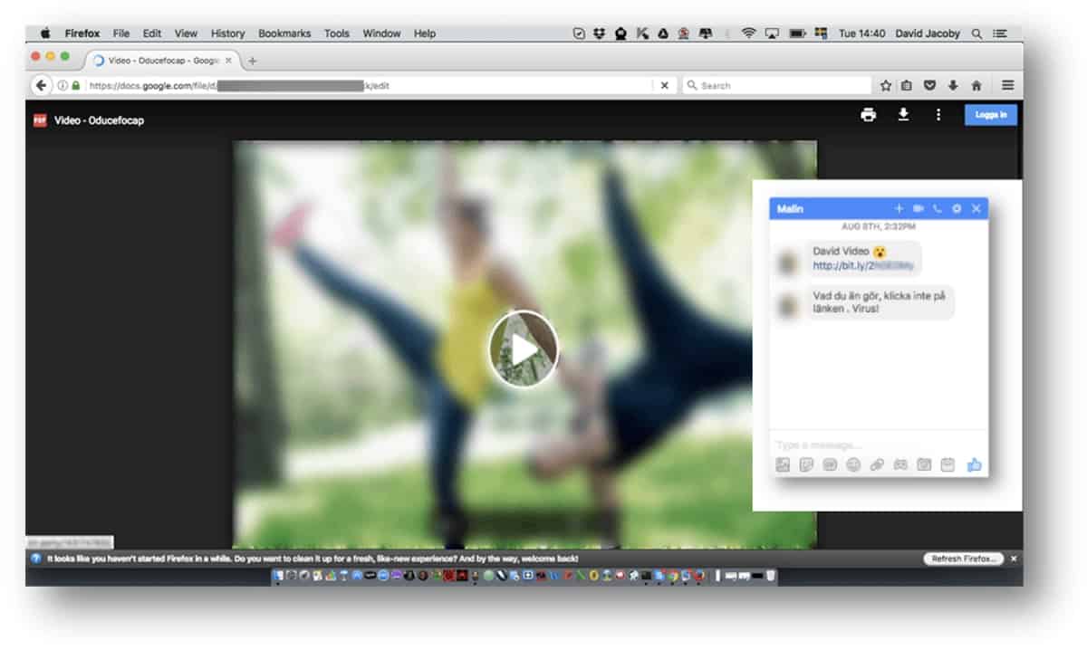Open the Firefox downloads arrow
The image size is (1087, 650).
tap(953, 86)
